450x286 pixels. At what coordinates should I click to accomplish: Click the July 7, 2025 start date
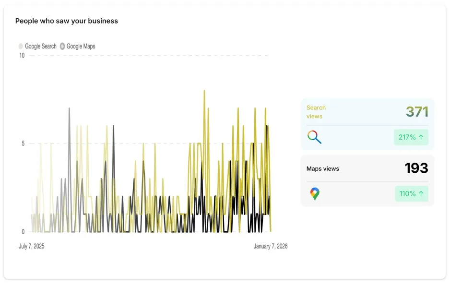(32, 246)
